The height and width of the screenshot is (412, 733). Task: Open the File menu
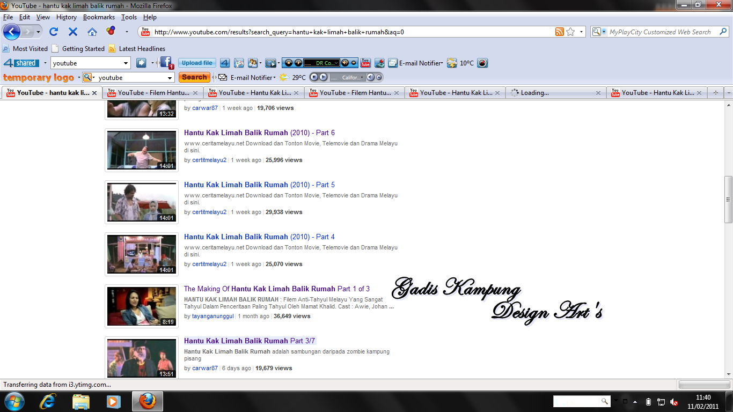point(8,17)
